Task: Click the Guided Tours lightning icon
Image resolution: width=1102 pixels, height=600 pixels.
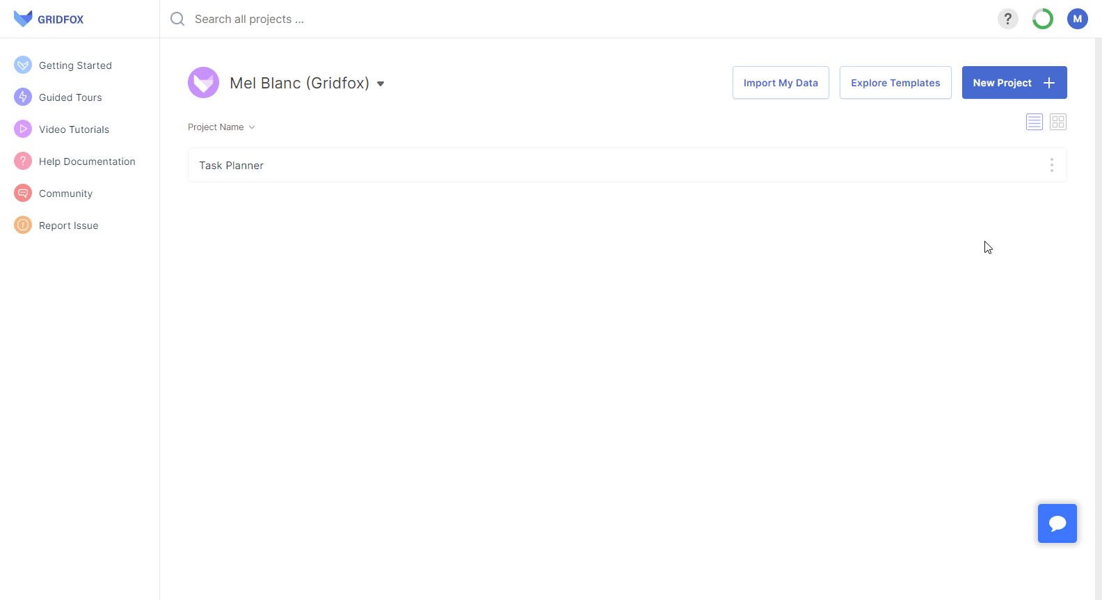Action: pyautogui.click(x=23, y=97)
